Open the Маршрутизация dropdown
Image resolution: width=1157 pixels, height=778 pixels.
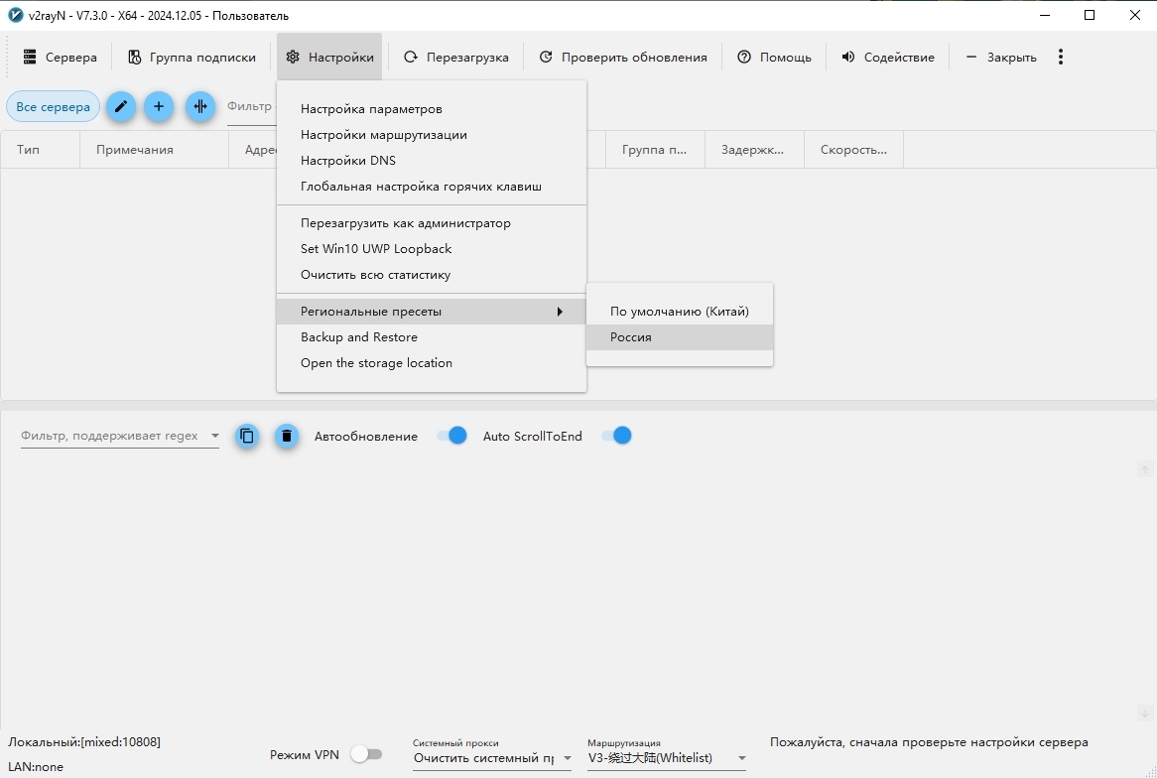coord(667,758)
